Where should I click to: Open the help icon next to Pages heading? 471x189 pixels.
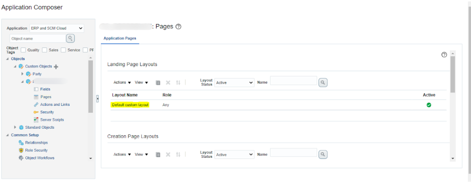point(178,27)
